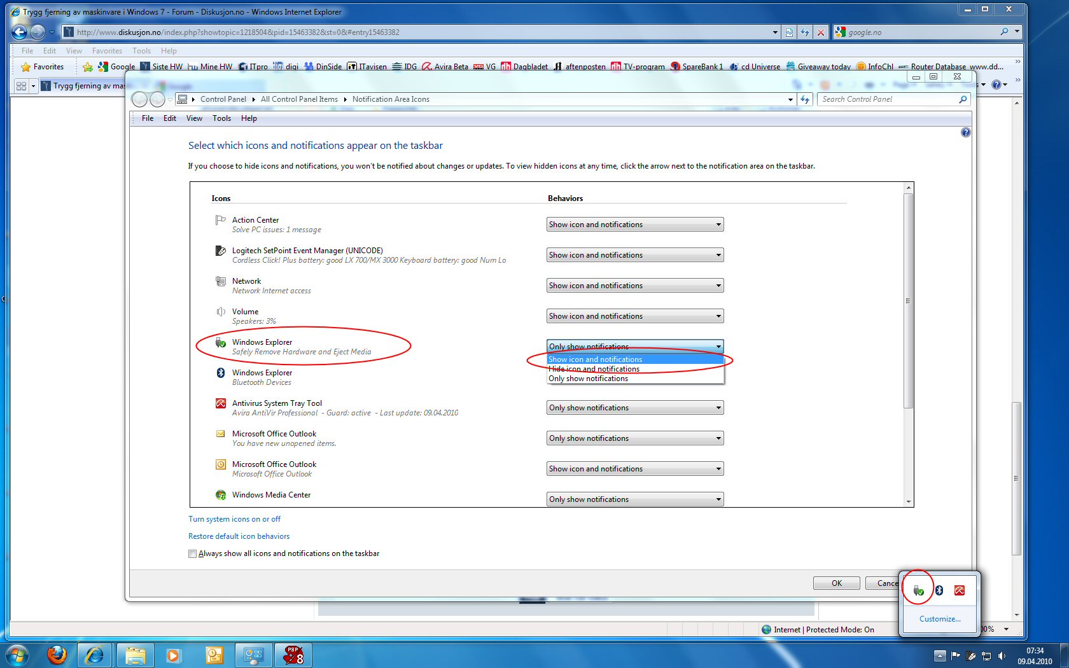Open Internet Explorer from the taskbar
Viewport: 1069px width, 668px height.
pyautogui.click(x=95, y=655)
